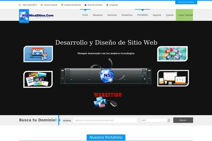Viewport: 212px width, 141px height.
Task: Click the green Crear Cuenta button
Action: [184, 15]
